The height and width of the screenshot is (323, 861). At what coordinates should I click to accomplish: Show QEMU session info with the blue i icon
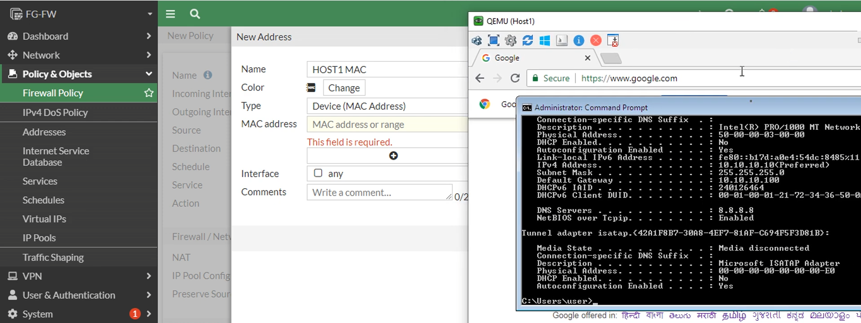pos(579,41)
